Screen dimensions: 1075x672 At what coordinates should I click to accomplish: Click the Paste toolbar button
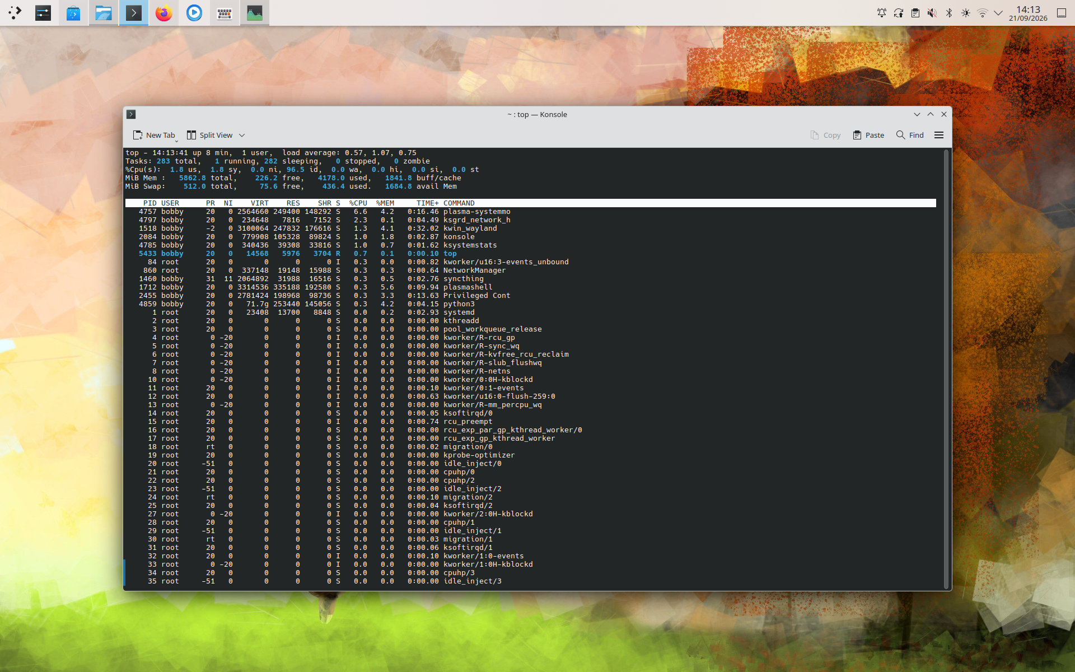click(x=868, y=135)
